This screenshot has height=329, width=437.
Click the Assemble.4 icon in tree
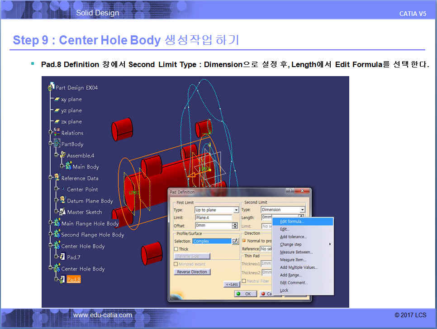[x=62, y=155]
